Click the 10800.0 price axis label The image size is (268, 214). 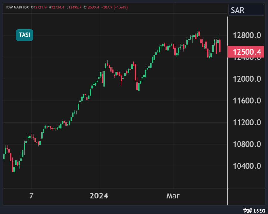click(x=247, y=144)
